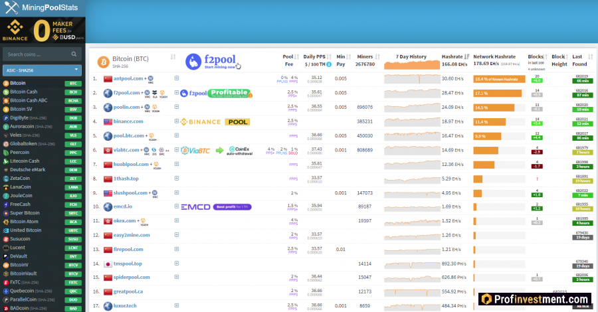Click the orange Bitcoin (BTC) header logo
598x312 pixels.
tap(104, 62)
